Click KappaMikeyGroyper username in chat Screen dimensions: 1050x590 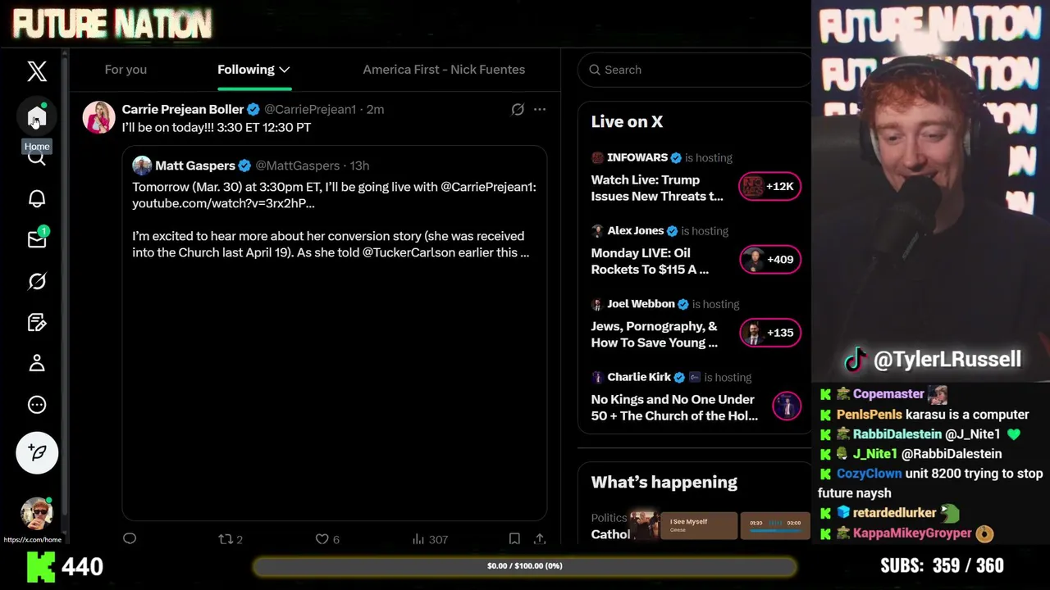click(912, 533)
